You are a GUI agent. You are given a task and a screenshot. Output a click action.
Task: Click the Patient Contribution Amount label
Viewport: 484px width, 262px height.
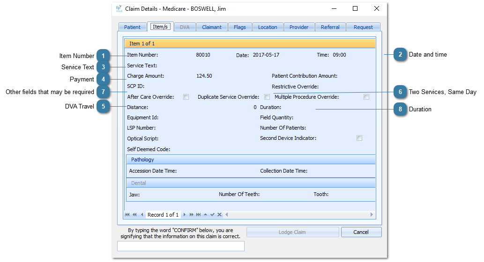305,76
